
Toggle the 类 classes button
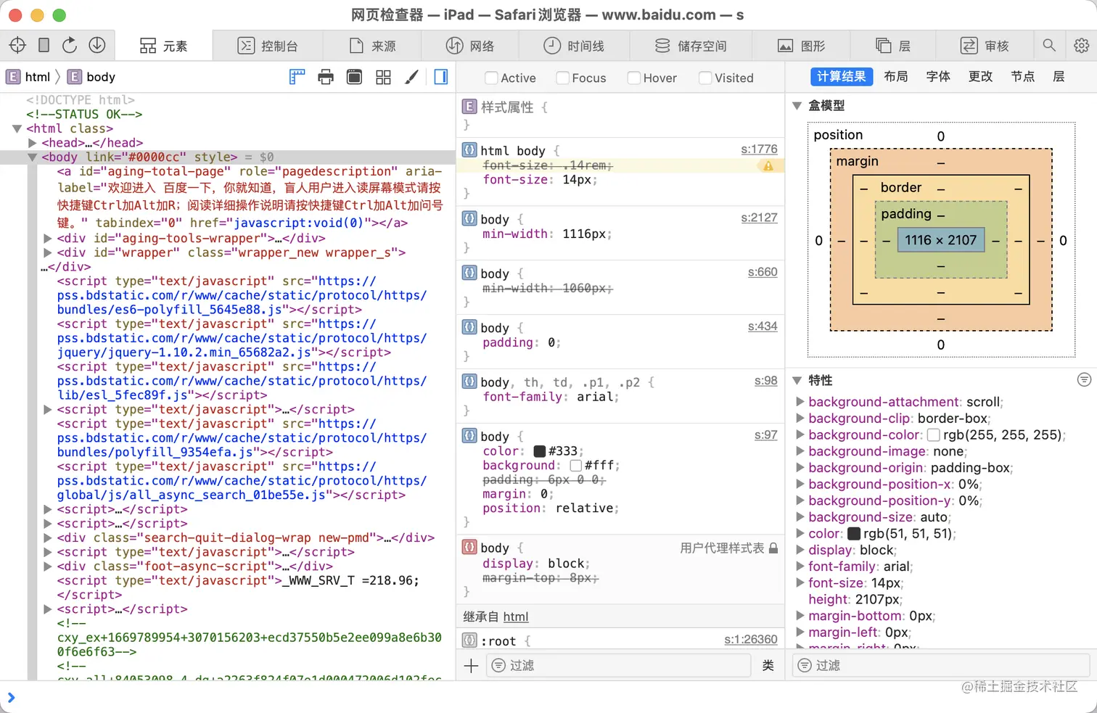click(x=768, y=665)
